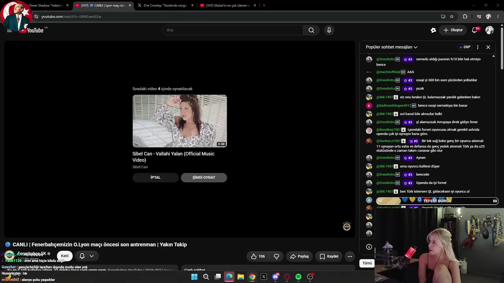Click the YouTube logo to go home
The width and height of the screenshot is (504, 283).
click(x=34, y=30)
